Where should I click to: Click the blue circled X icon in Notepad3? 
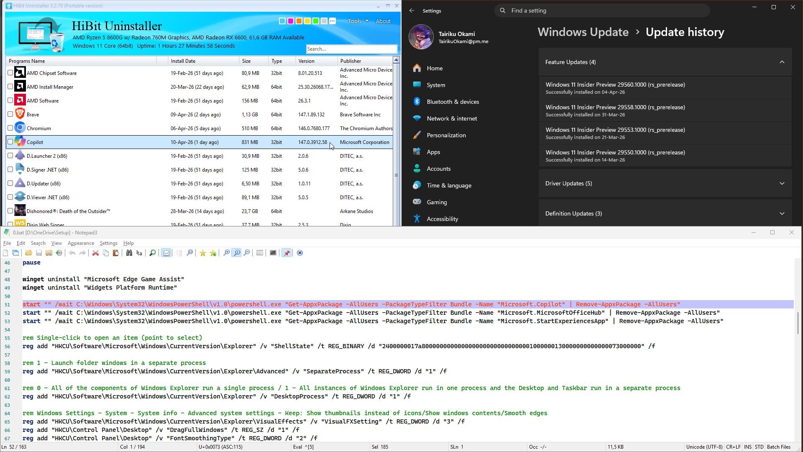[x=300, y=253]
